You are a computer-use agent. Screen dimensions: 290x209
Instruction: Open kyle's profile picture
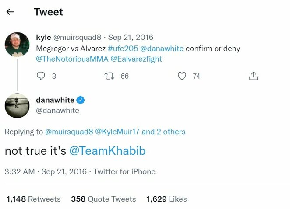(17, 45)
